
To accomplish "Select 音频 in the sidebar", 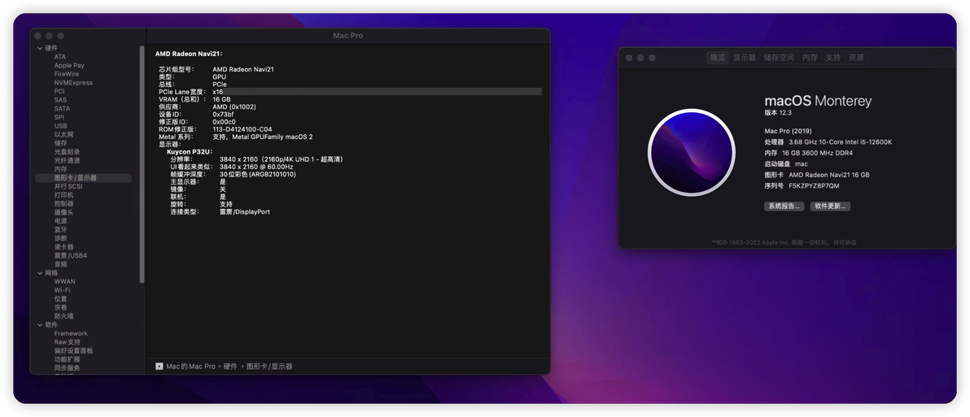I will (60, 264).
